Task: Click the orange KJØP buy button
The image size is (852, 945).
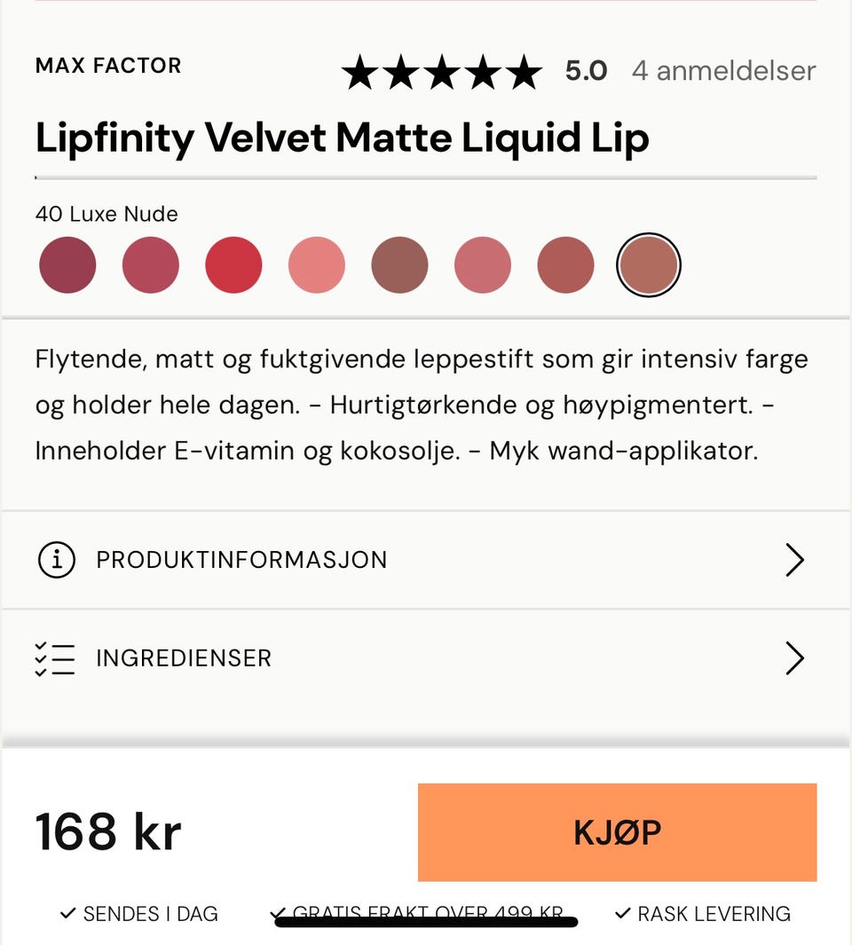Action: point(617,832)
